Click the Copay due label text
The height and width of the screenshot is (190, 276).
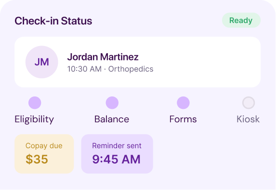[x=44, y=146]
